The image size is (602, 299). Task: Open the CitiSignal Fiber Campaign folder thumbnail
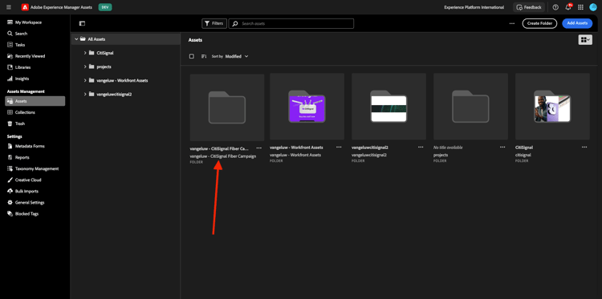pos(227,107)
